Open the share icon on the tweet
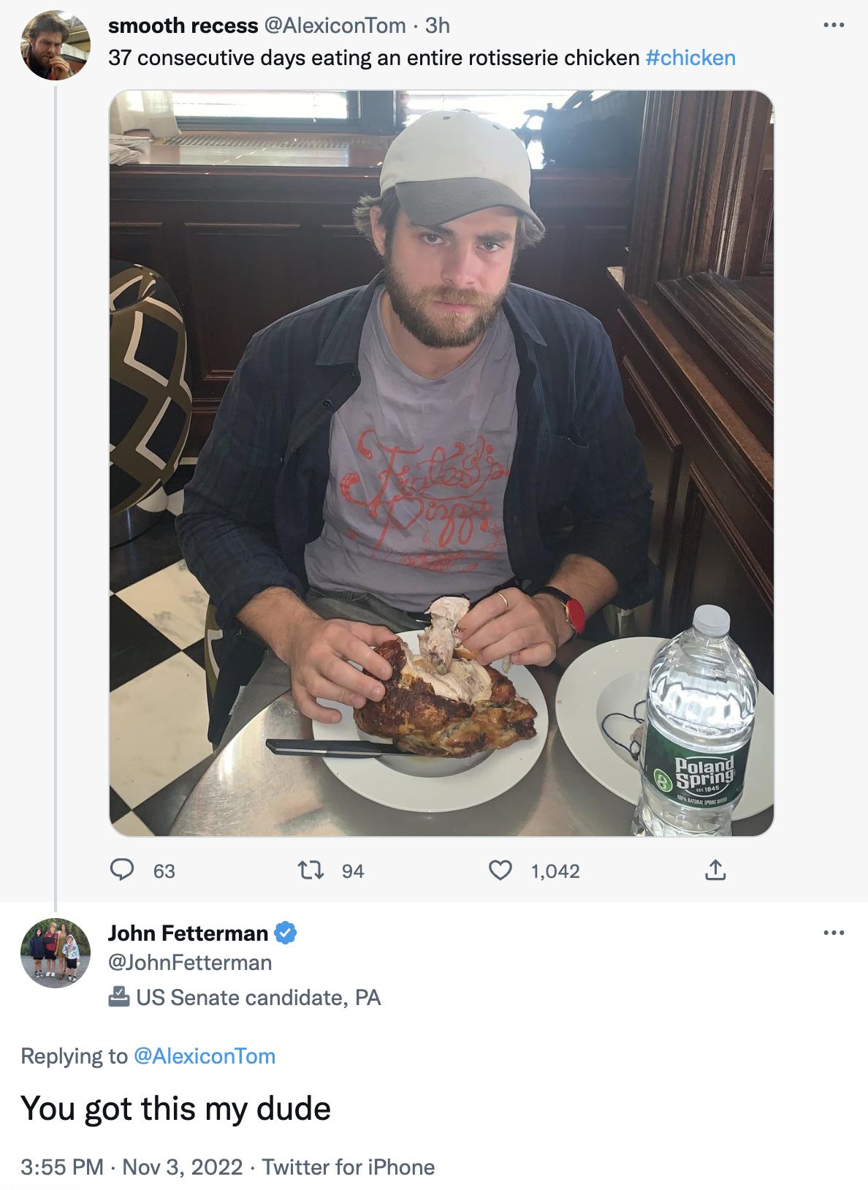Image resolution: width=868 pixels, height=1190 pixels. (x=717, y=871)
